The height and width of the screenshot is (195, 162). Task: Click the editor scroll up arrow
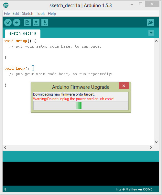point(157,41)
